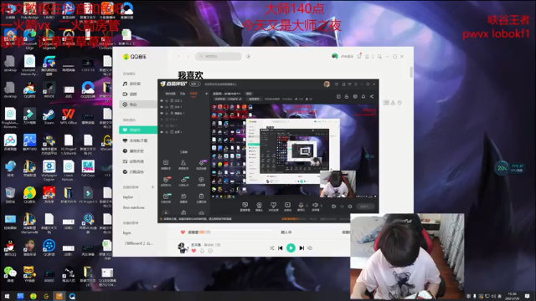Screen dimensions: 536x301
Task: Open 本地和下载 in QQ Music sidebar
Action: tap(137, 140)
